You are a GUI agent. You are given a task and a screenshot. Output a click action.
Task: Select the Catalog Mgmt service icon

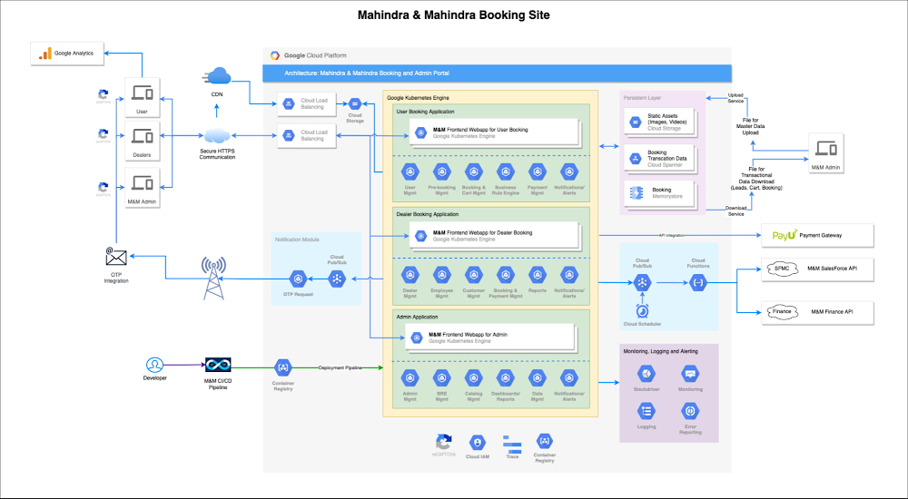(x=474, y=378)
